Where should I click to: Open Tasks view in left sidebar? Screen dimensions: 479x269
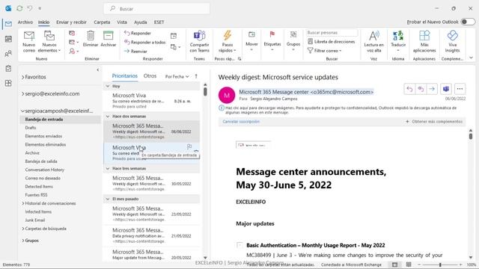click(x=8, y=68)
